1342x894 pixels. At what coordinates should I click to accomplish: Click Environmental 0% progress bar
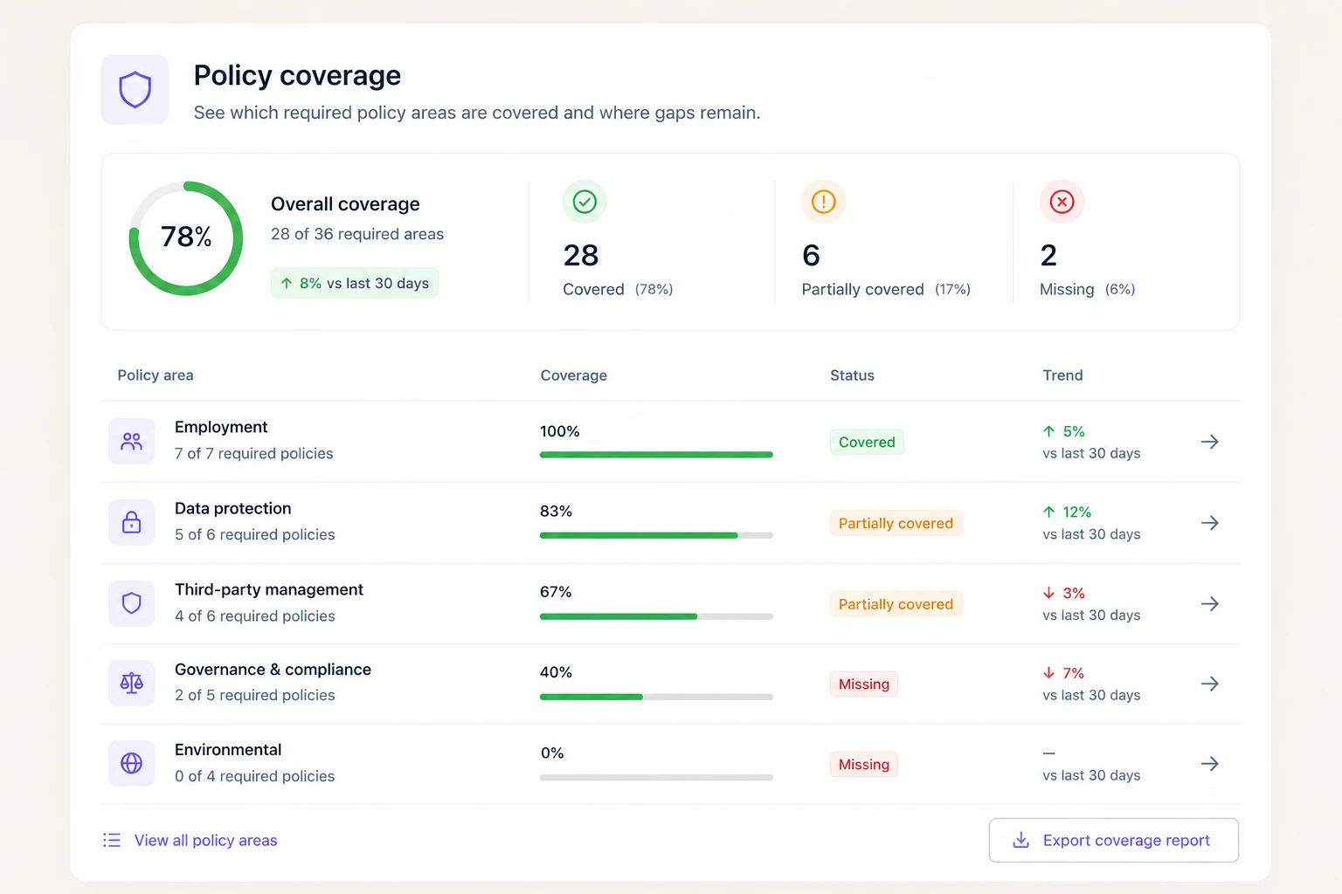coord(656,777)
